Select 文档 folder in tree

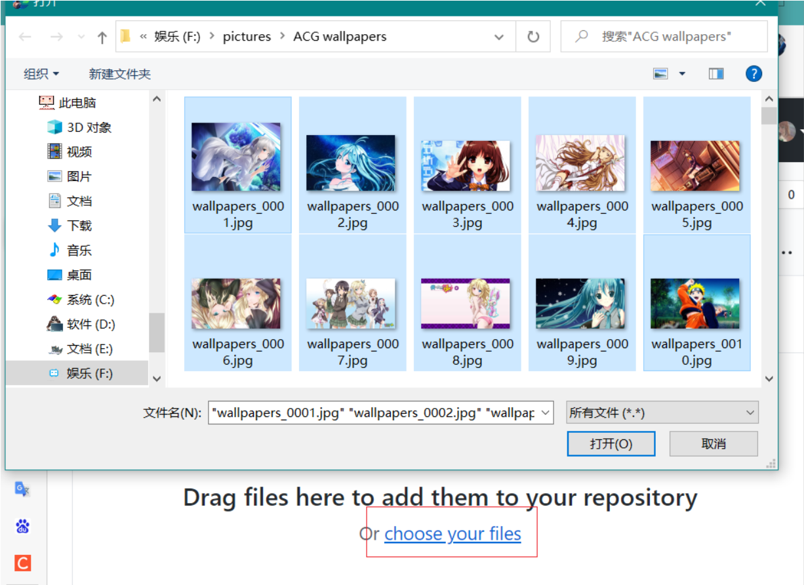coord(70,201)
